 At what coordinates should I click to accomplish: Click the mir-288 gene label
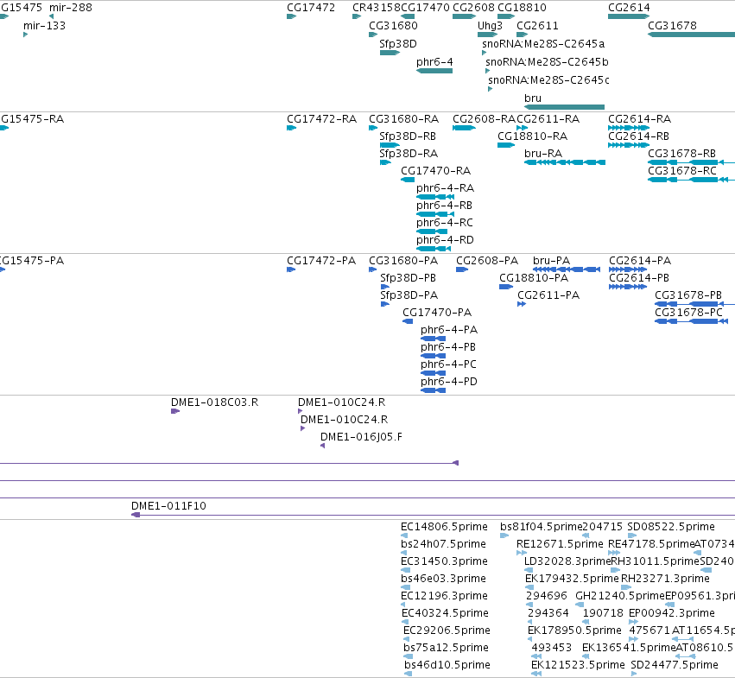point(70,8)
